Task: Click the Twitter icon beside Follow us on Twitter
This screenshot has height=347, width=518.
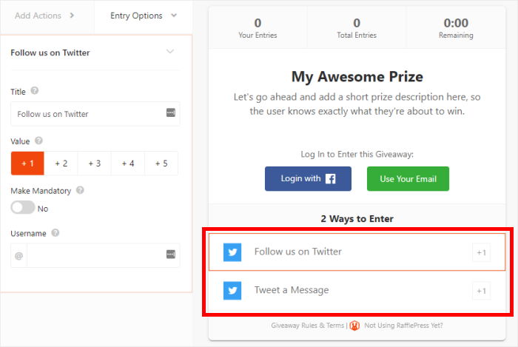Action: click(233, 252)
